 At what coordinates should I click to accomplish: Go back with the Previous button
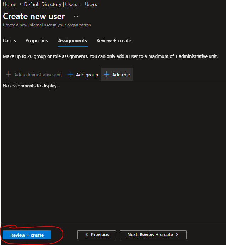[97, 235]
